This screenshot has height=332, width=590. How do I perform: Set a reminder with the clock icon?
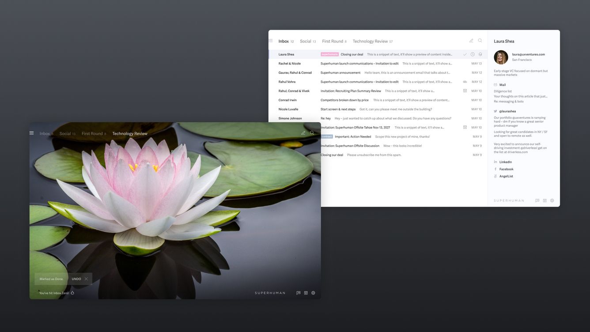coord(473,54)
